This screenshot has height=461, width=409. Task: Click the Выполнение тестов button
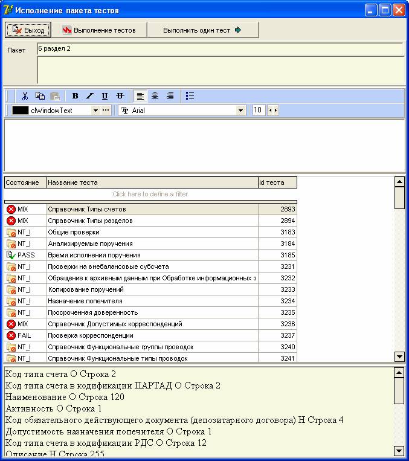click(99, 30)
